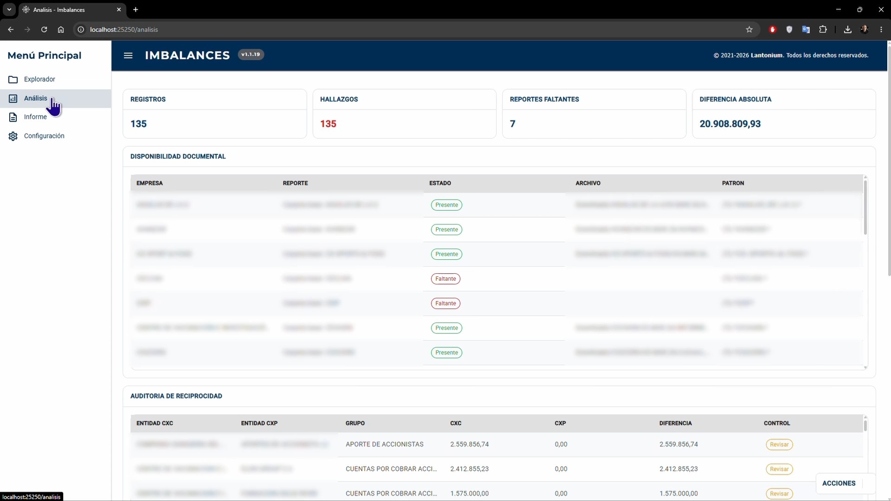
Task: Click the first Faltante status badge
Action: click(x=445, y=279)
